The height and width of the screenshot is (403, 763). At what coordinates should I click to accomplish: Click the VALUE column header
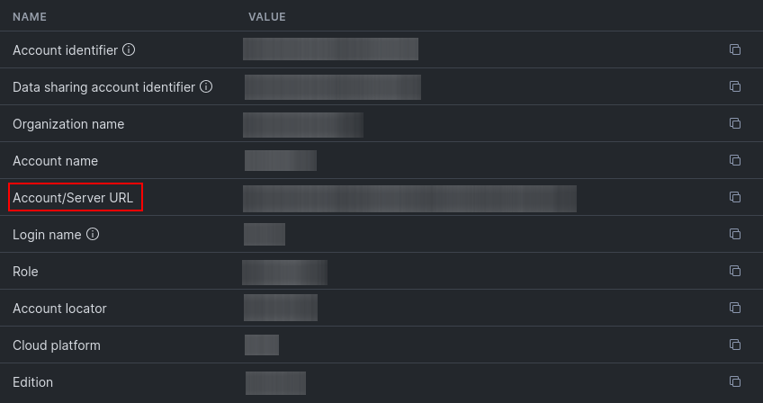coord(267,17)
